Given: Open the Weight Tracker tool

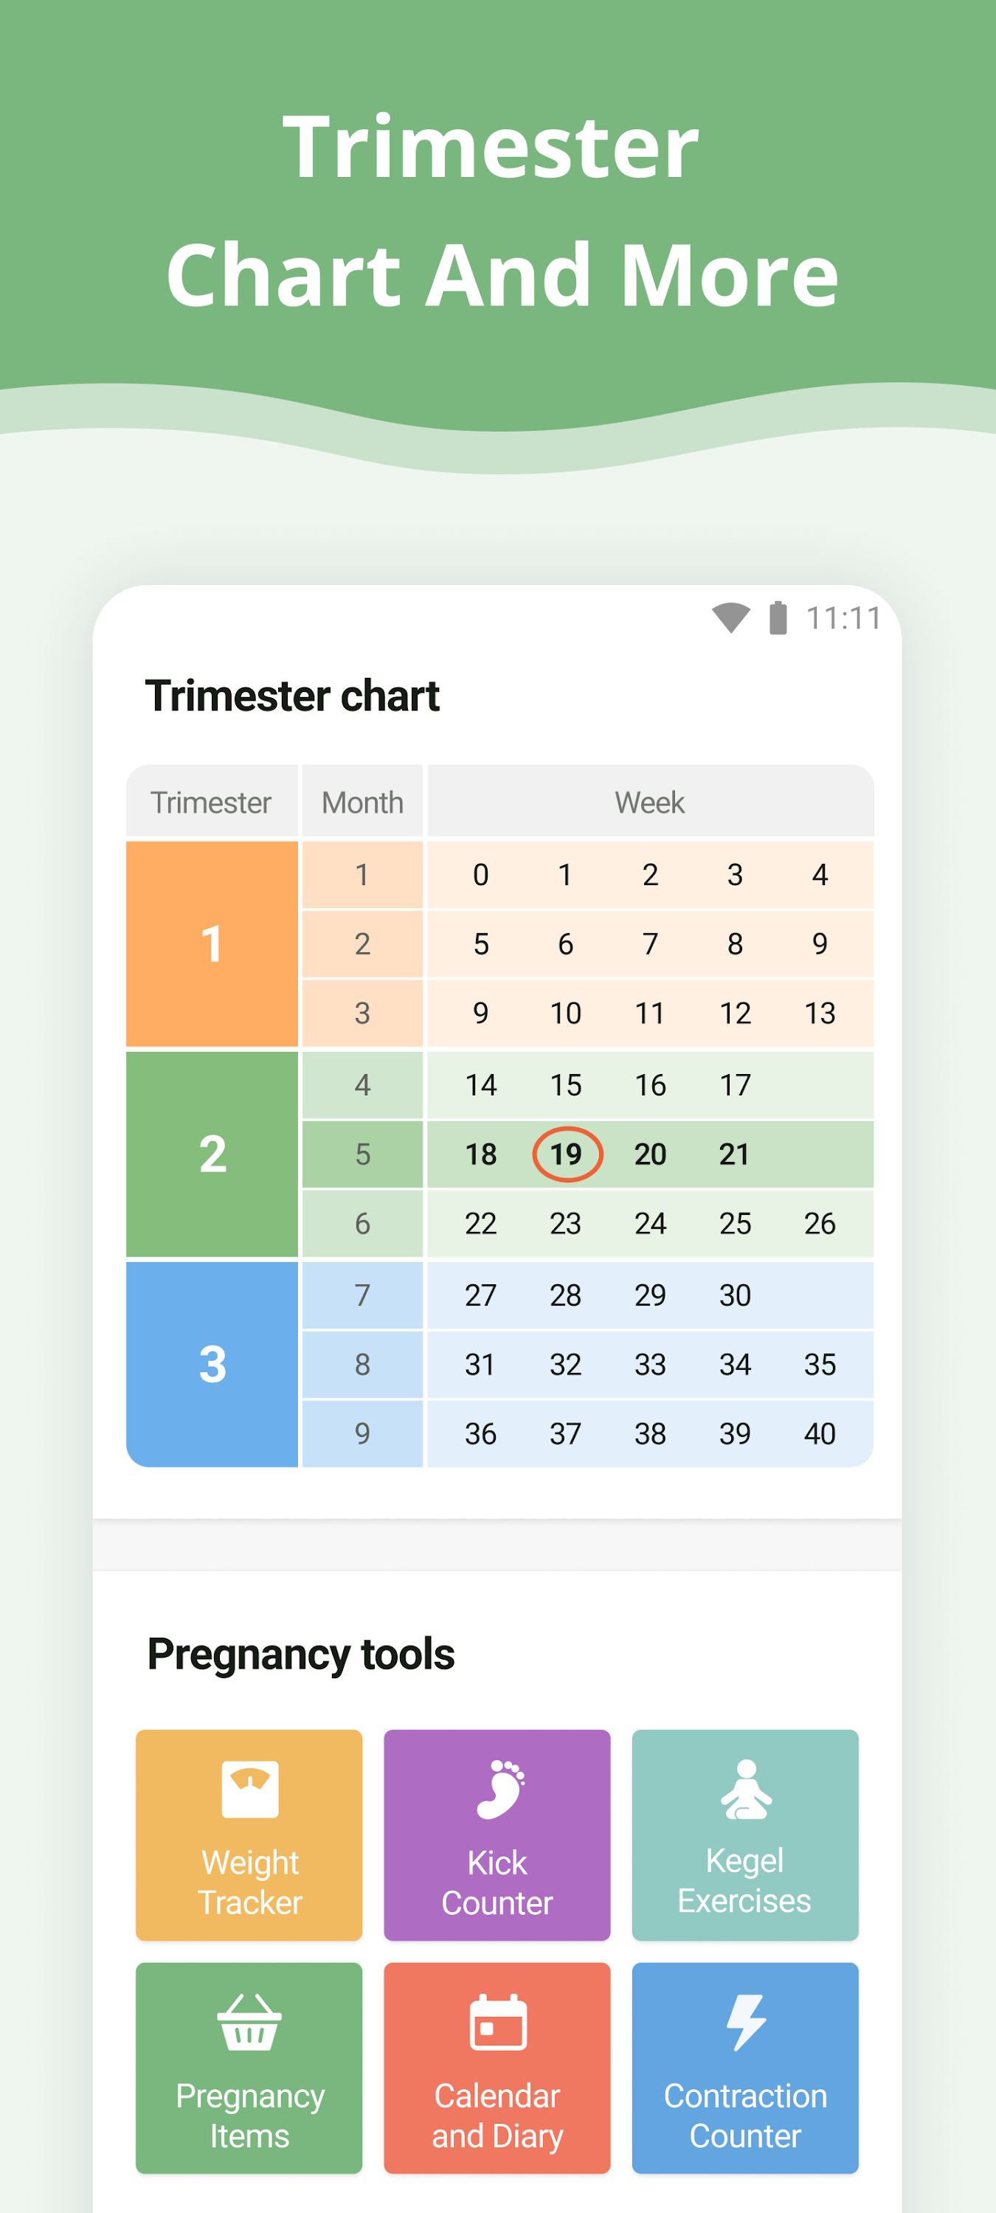Looking at the screenshot, I should coord(249,1835).
